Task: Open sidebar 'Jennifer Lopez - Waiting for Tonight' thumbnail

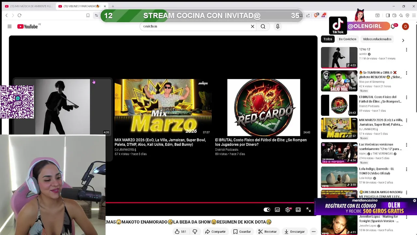Action: 339,225
